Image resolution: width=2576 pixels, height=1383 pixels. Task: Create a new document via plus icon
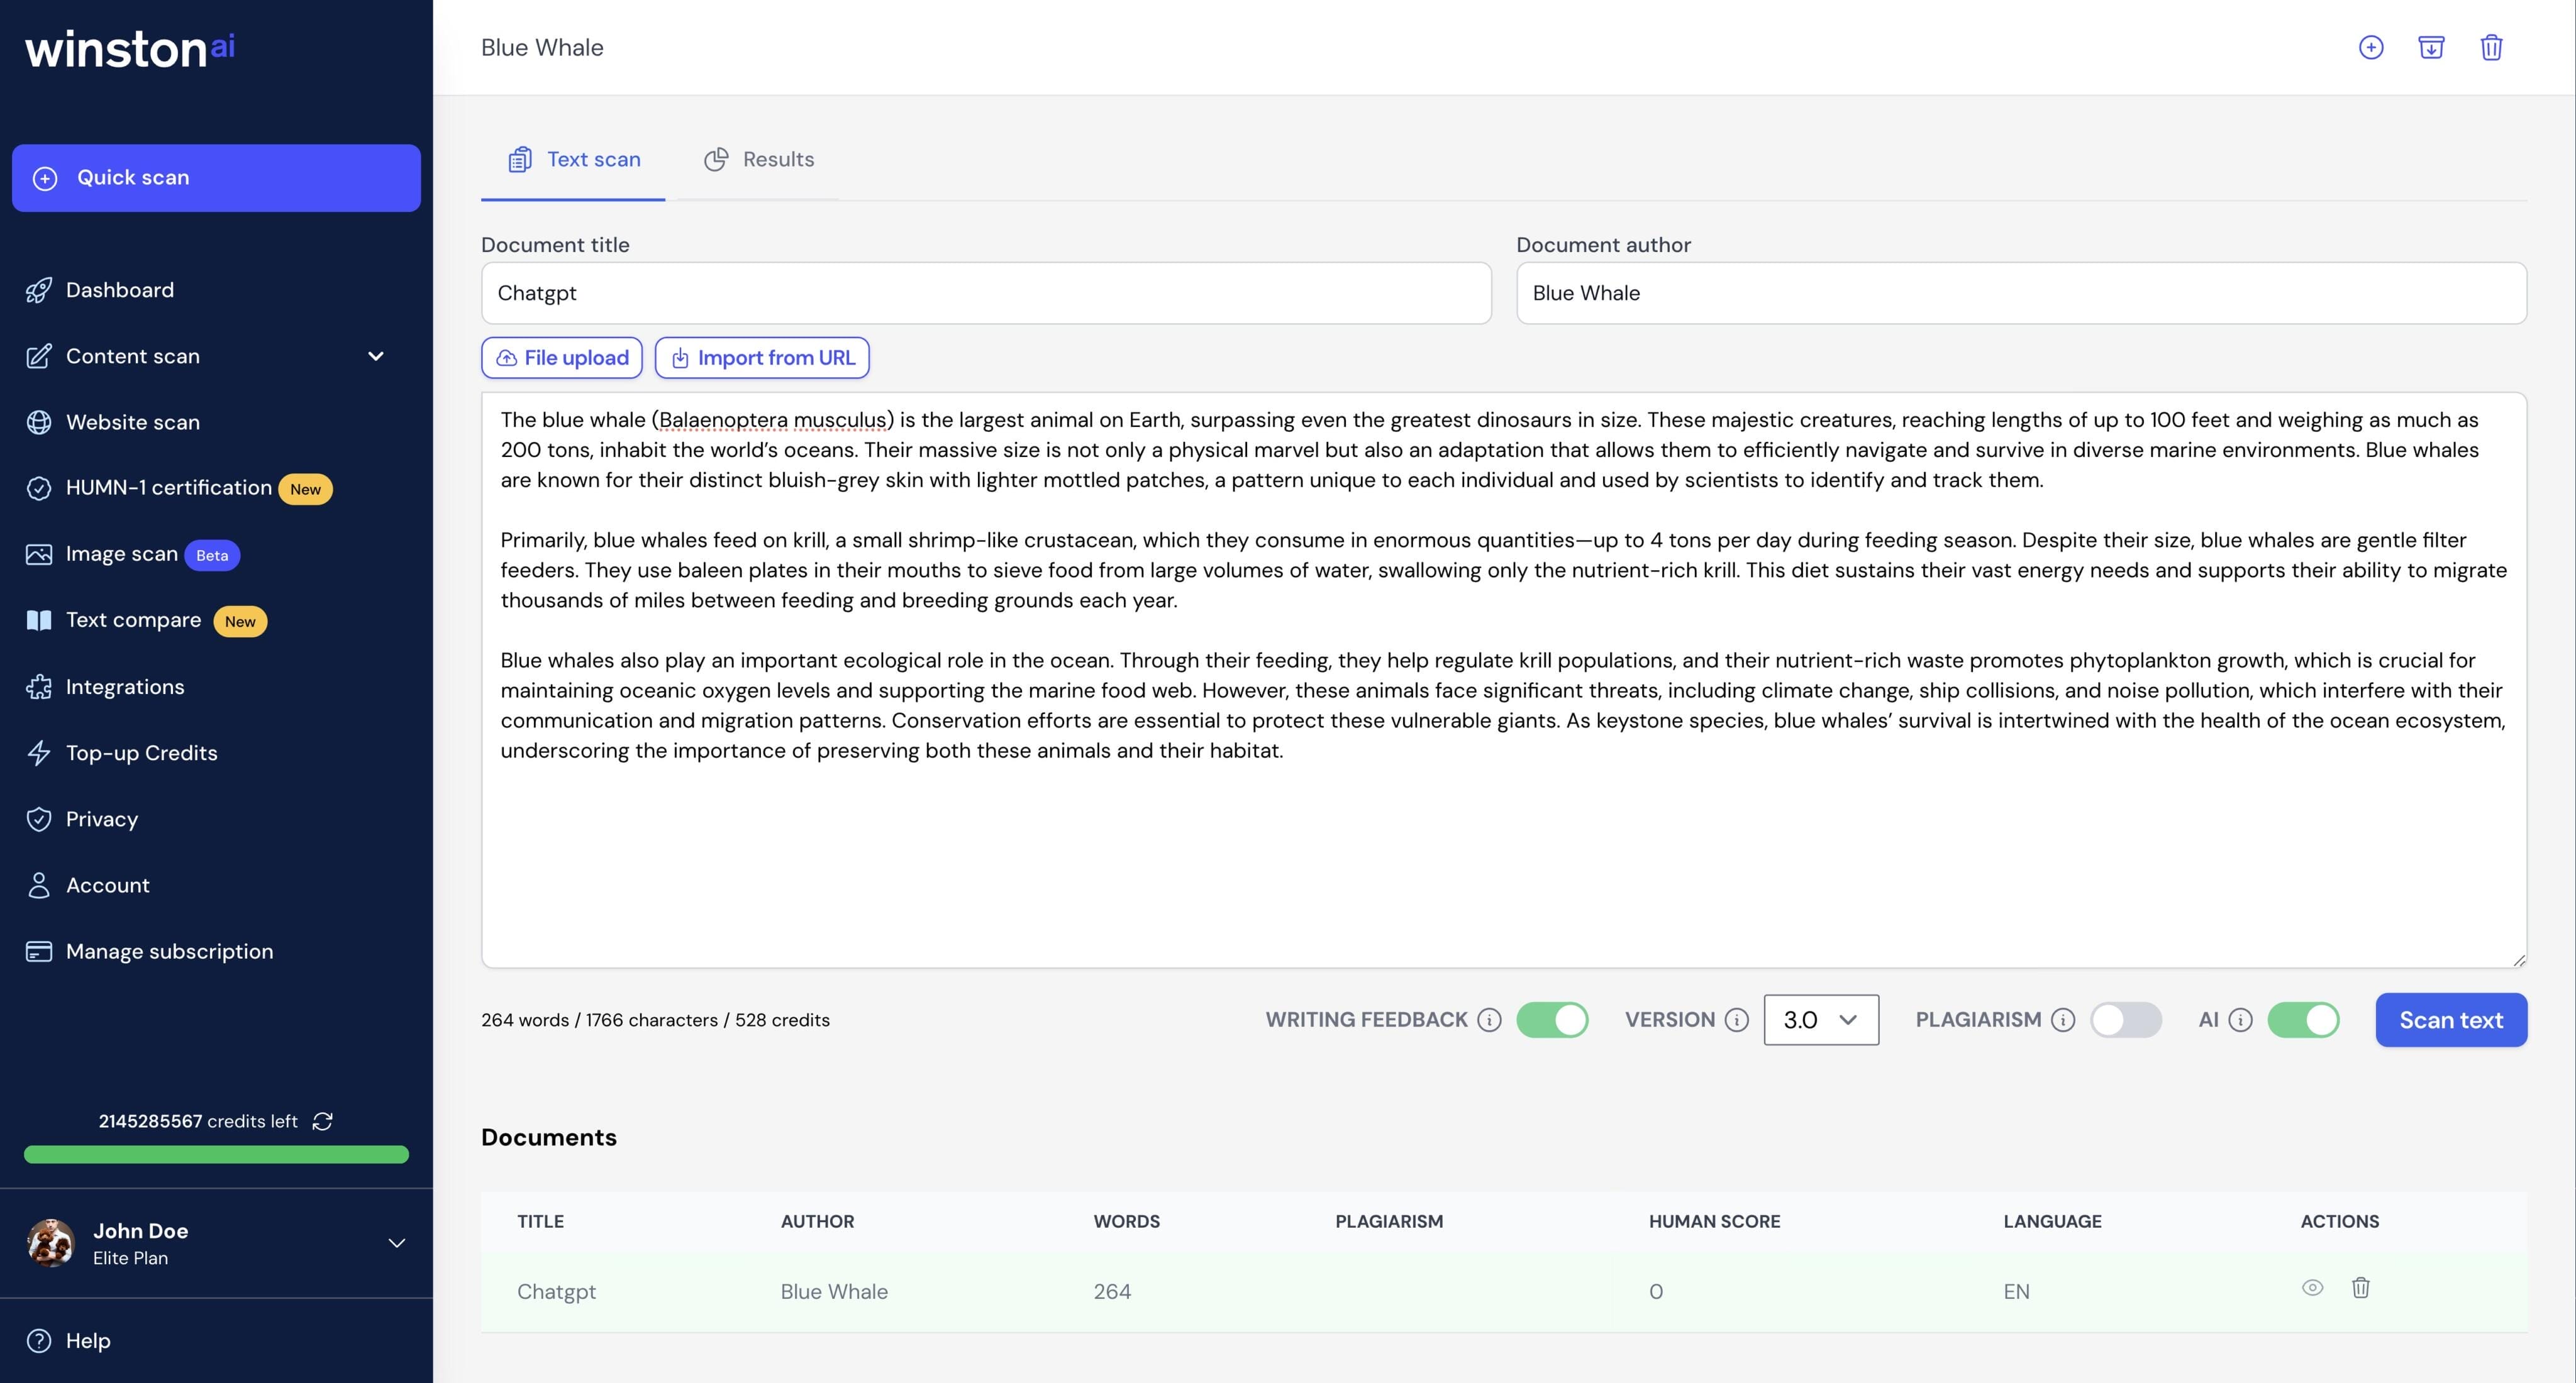pos(2371,47)
